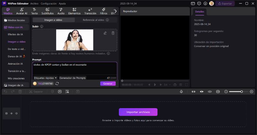Delete the uploaded image with trash icon
The image size is (257, 135).
click(113, 33)
